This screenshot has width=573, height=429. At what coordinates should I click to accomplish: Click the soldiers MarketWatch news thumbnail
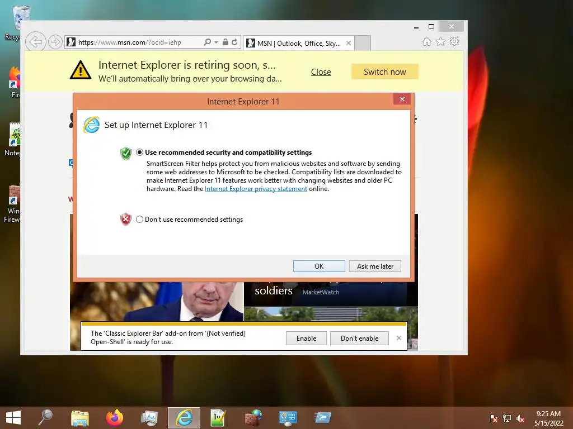pos(331,294)
